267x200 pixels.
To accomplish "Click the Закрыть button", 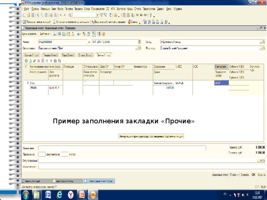I will pyautogui.click(x=261, y=175).
